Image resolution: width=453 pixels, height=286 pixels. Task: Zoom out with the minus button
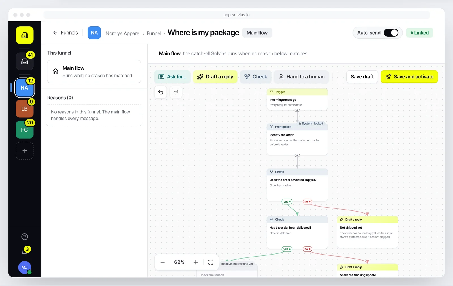coord(163,262)
